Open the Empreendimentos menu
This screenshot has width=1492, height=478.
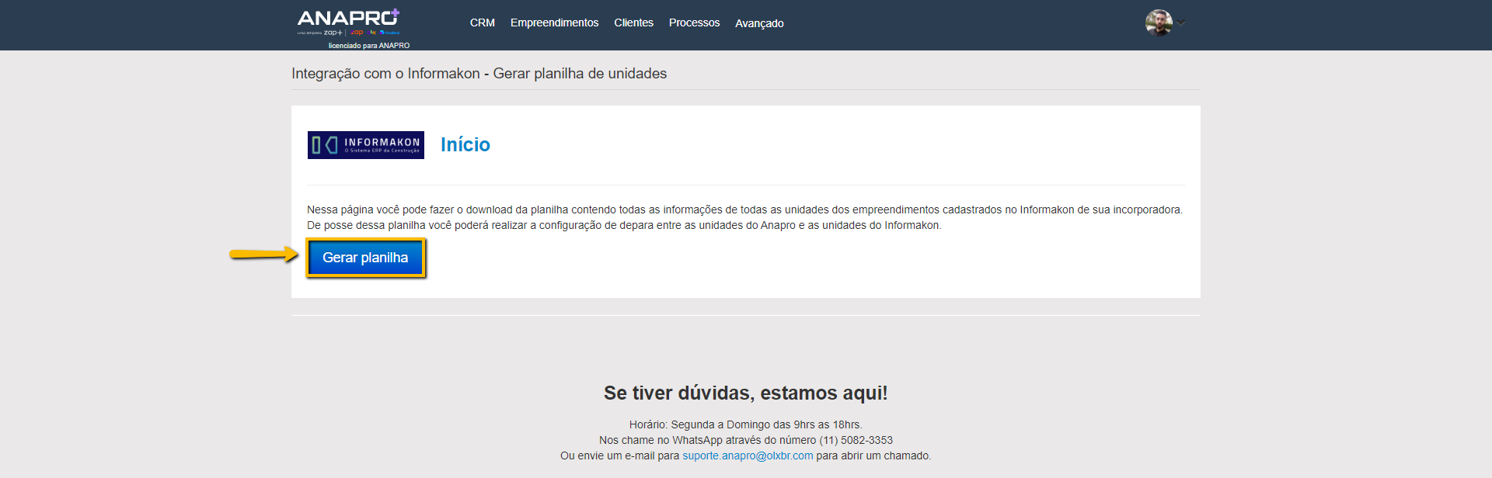point(554,23)
